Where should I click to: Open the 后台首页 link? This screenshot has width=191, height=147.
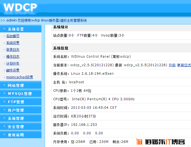pos(13,36)
